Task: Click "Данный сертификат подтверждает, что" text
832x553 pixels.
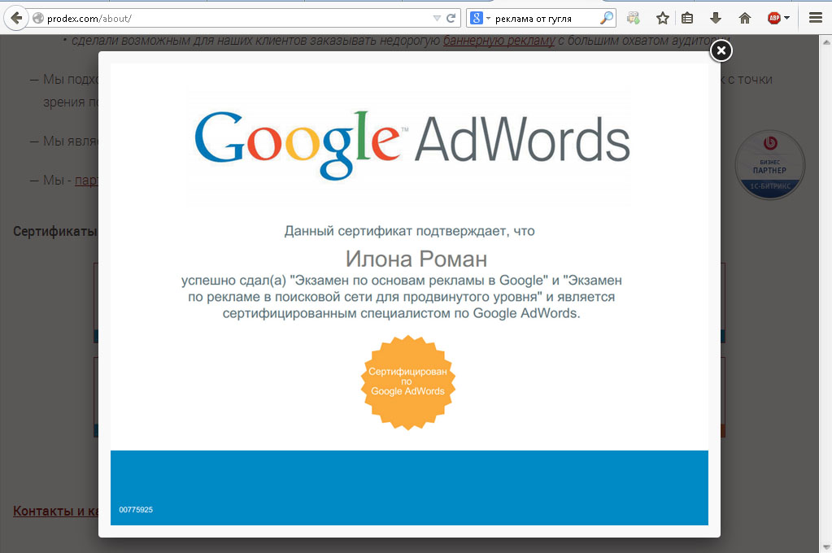Action: pyautogui.click(x=409, y=231)
